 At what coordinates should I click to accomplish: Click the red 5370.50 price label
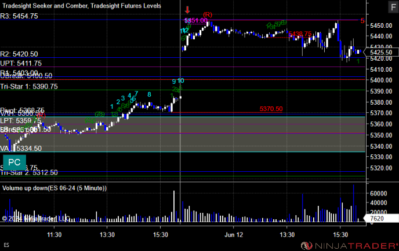[x=271, y=109]
